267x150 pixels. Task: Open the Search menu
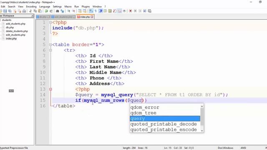pos(11,7)
